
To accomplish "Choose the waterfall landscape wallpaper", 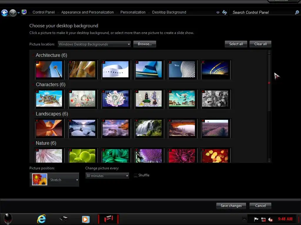I will coord(148,128).
